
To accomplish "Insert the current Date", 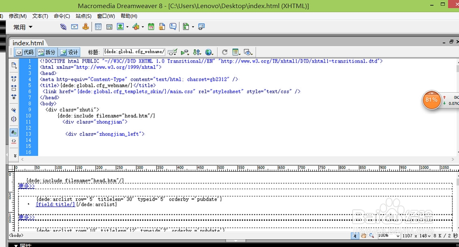I will click(151, 27).
